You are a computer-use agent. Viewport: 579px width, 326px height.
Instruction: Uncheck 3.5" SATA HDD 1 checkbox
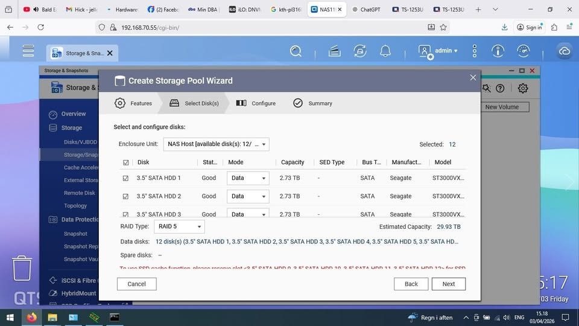click(125, 178)
